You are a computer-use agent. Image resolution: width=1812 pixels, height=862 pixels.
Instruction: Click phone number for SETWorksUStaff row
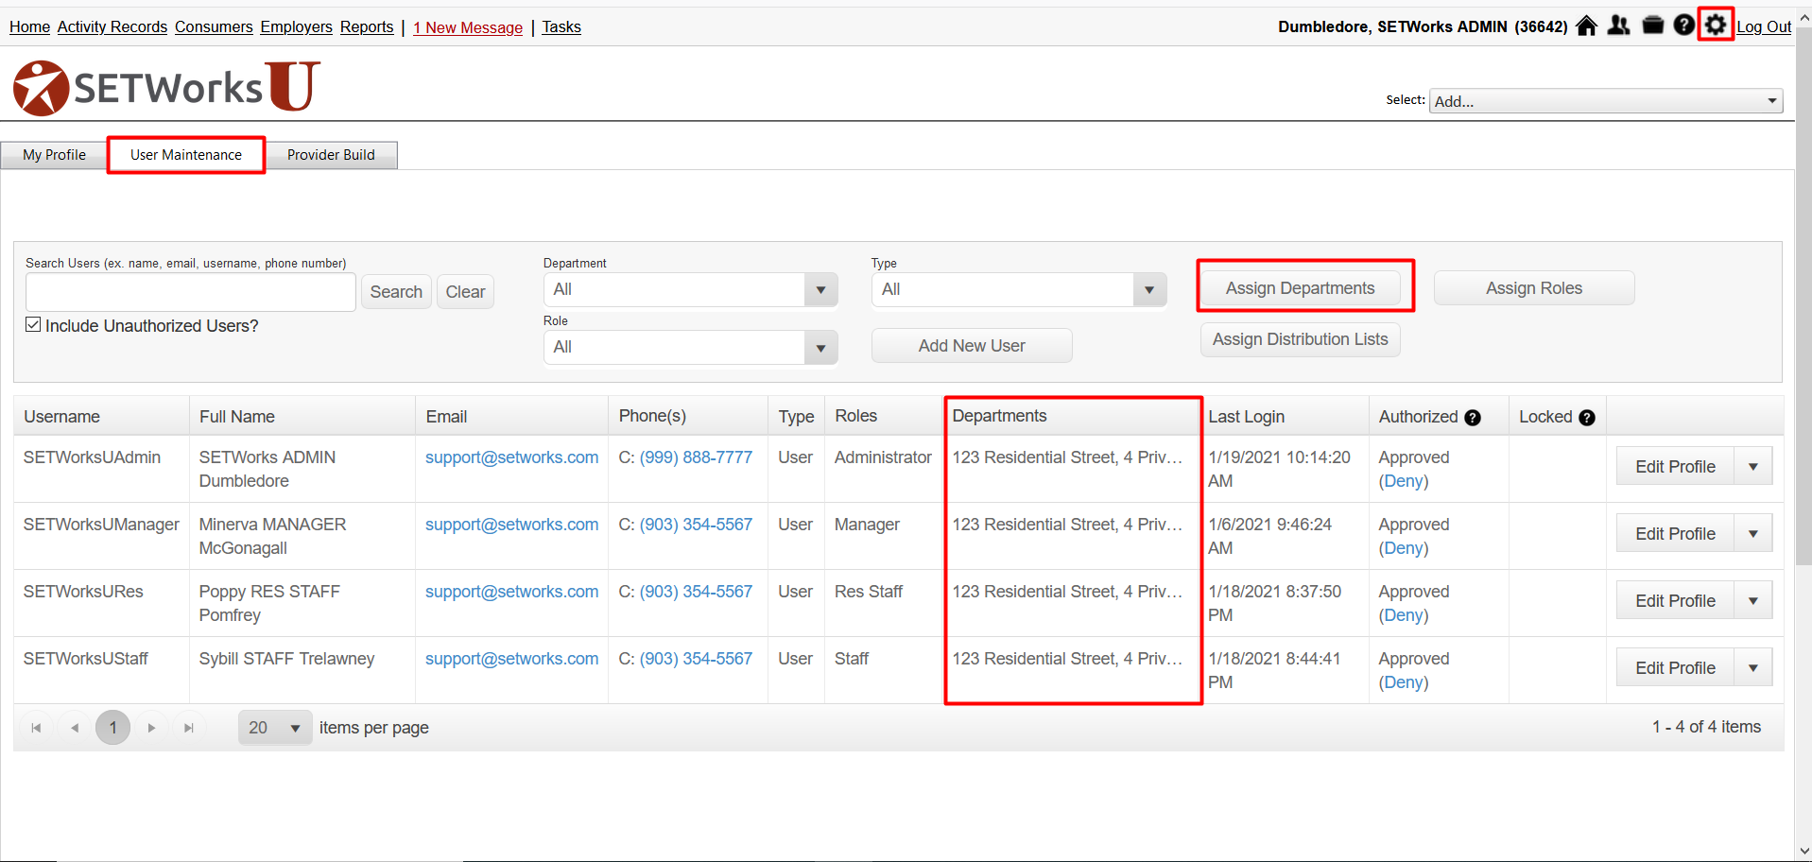pyautogui.click(x=696, y=659)
